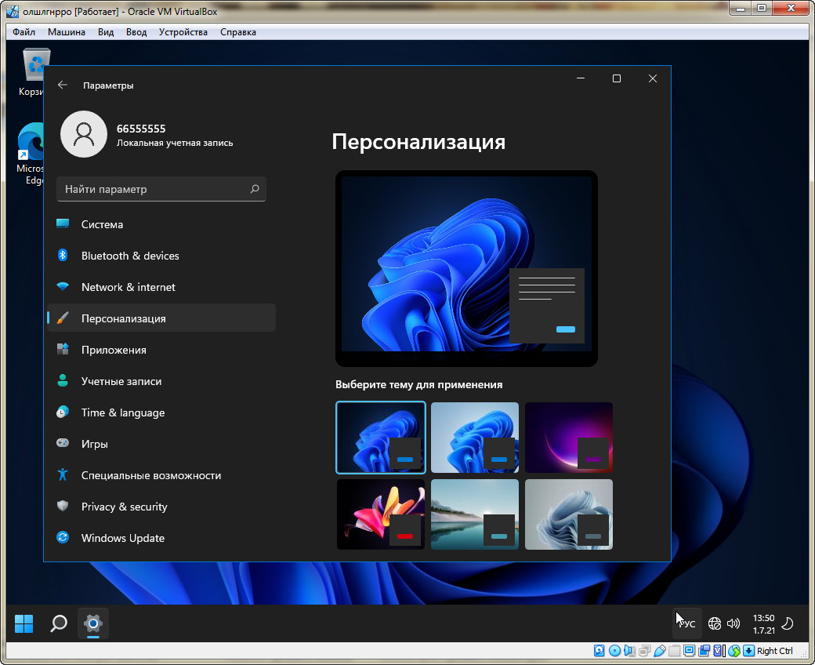Go to Bluetooth & devices settings
Screen dimensions: 815x665
130,256
